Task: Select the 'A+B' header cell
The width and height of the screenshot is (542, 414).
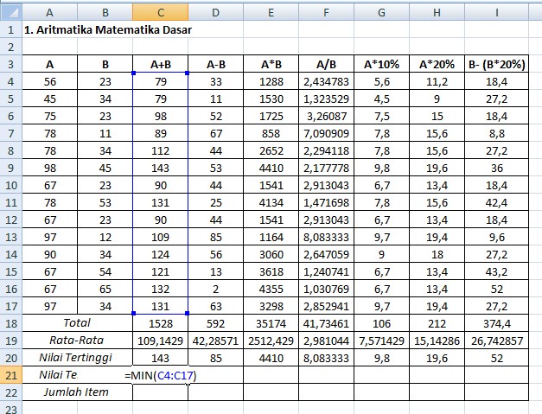Action: click(161, 64)
